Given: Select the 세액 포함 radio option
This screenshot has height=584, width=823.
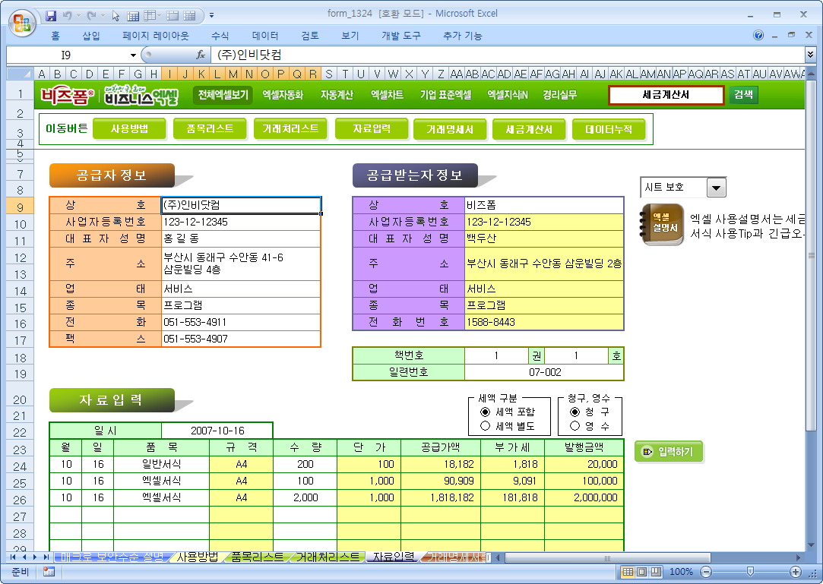Looking at the screenshot, I should point(486,412).
